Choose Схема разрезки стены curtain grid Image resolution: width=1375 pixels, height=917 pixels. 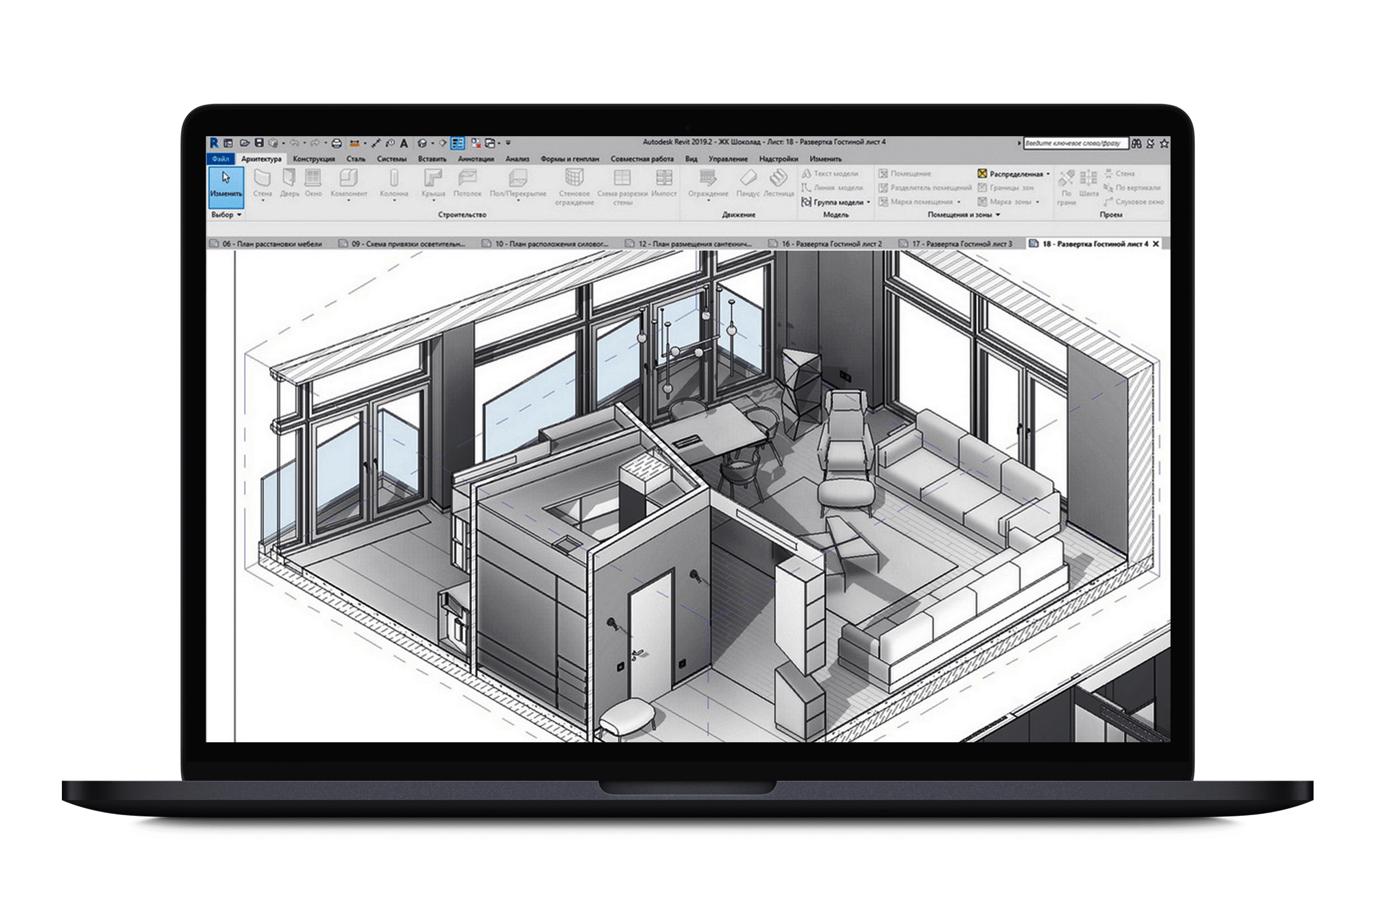pos(622,187)
